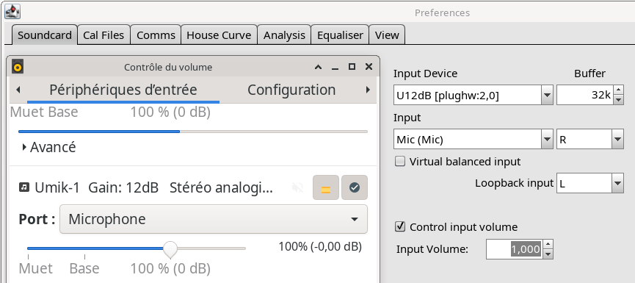Click the mute icon for Umik-1
This screenshot has width=635, height=283.
coord(297,187)
